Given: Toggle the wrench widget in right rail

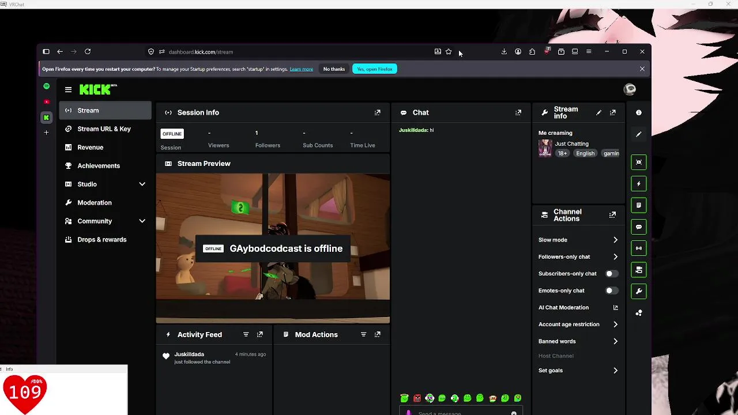Looking at the screenshot, I should [x=638, y=291].
